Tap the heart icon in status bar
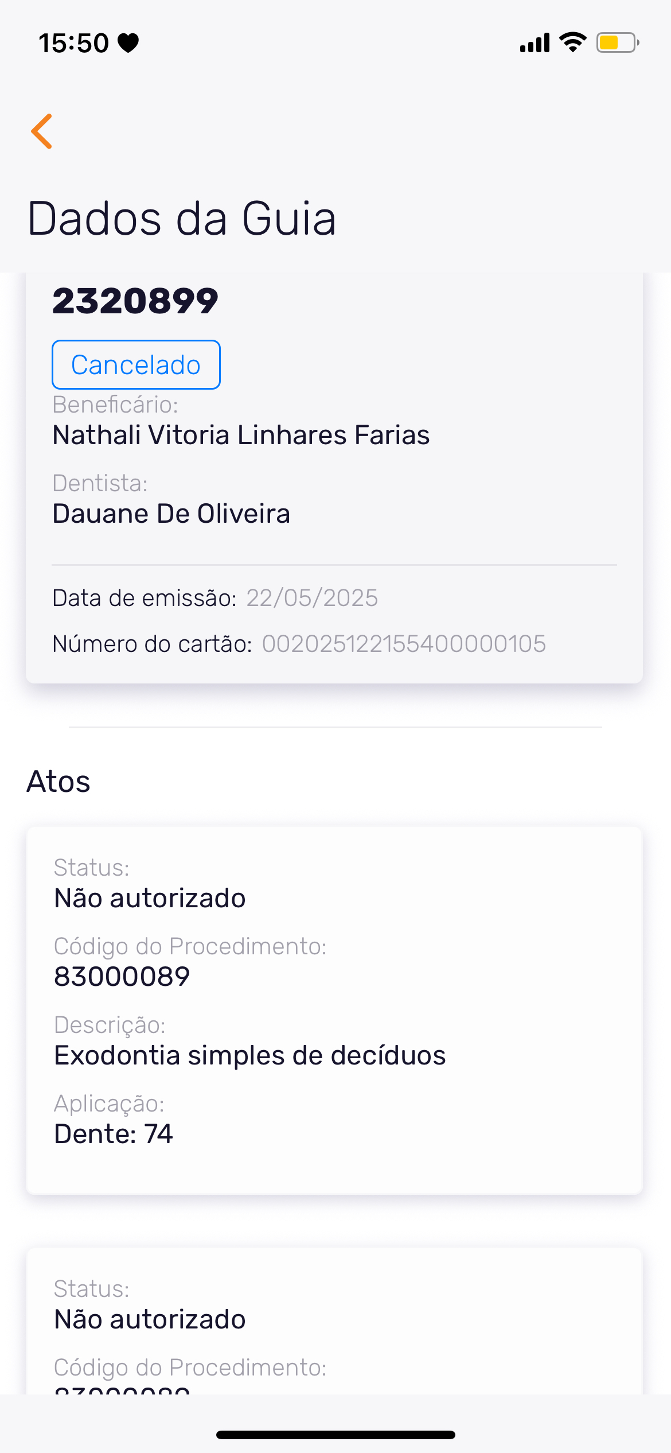 (128, 43)
